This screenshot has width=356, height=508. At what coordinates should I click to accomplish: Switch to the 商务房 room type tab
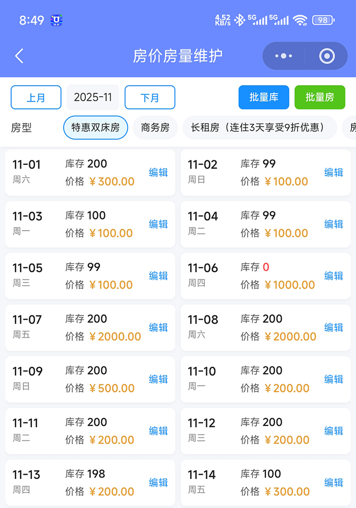tap(155, 128)
